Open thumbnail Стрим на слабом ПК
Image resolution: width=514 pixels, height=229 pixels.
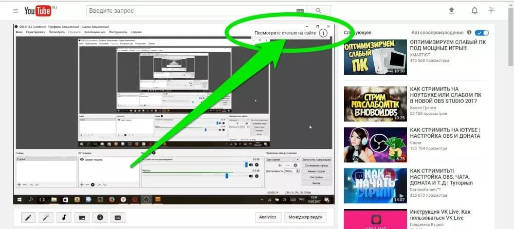tap(375, 104)
